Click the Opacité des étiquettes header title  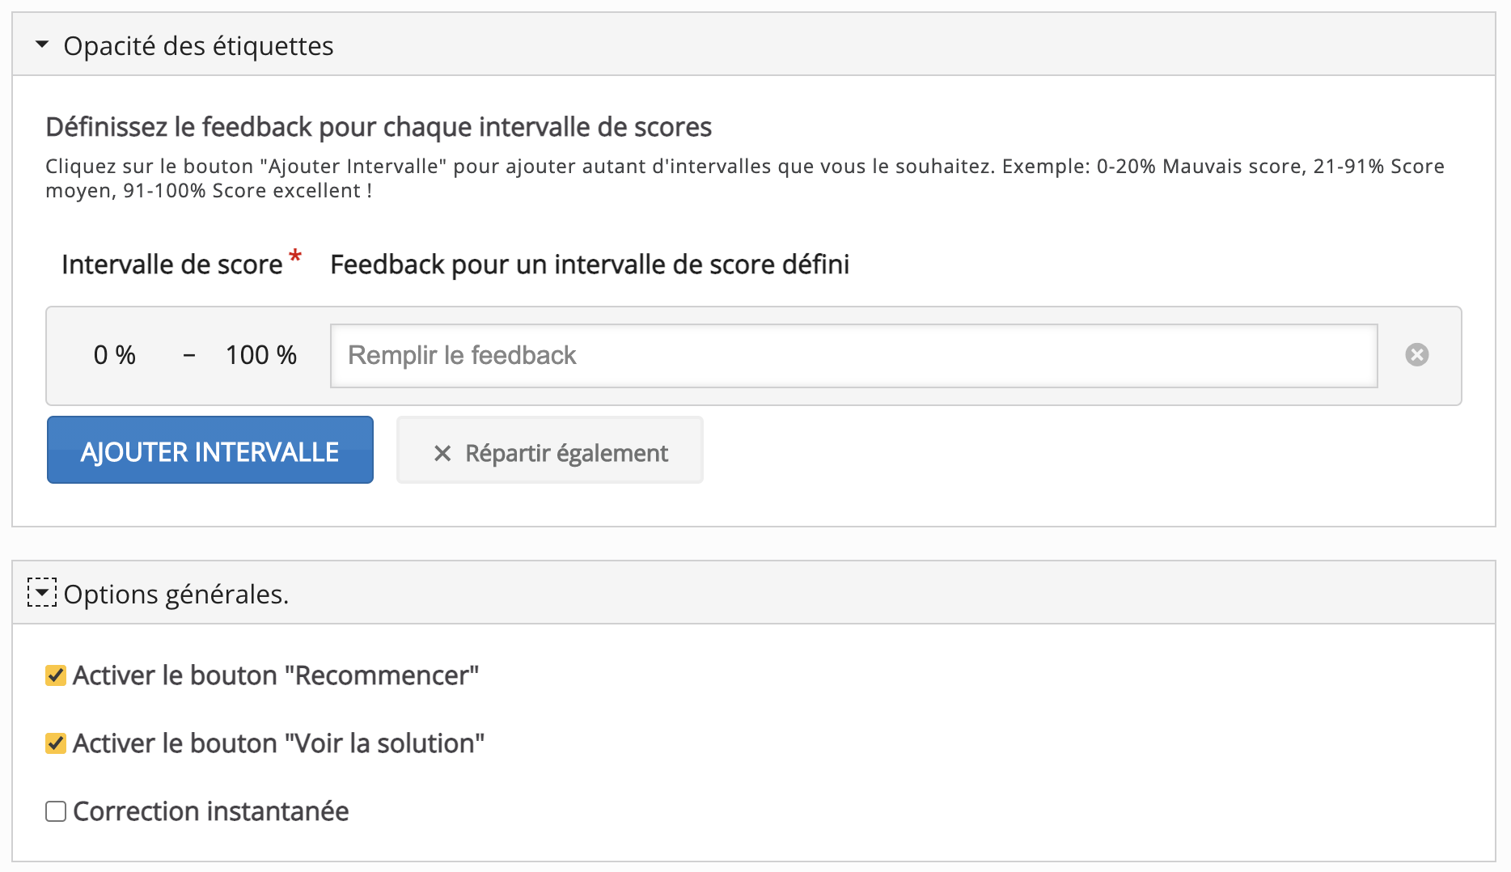tap(198, 46)
